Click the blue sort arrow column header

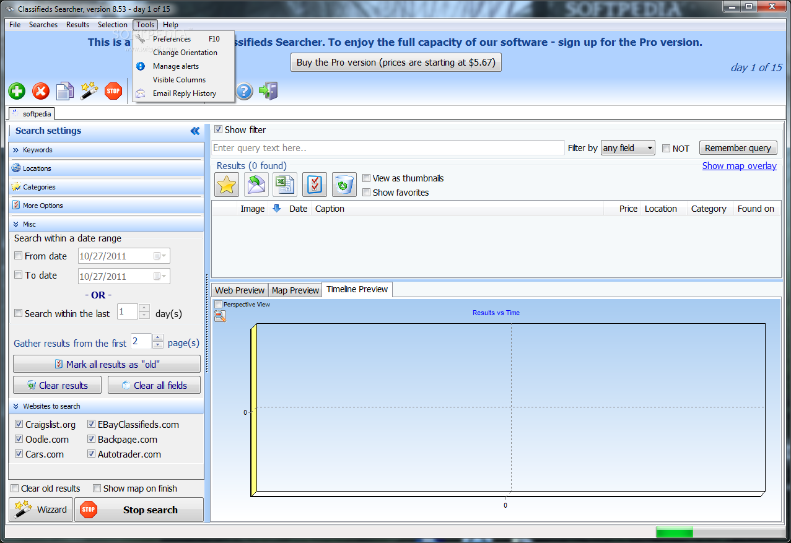(277, 209)
